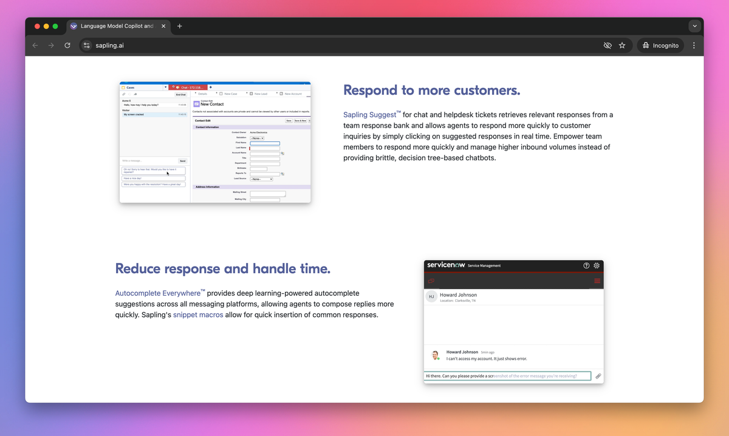Click the 'Oh no! Sorry to hear that' suggestion

(x=154, y=171)
